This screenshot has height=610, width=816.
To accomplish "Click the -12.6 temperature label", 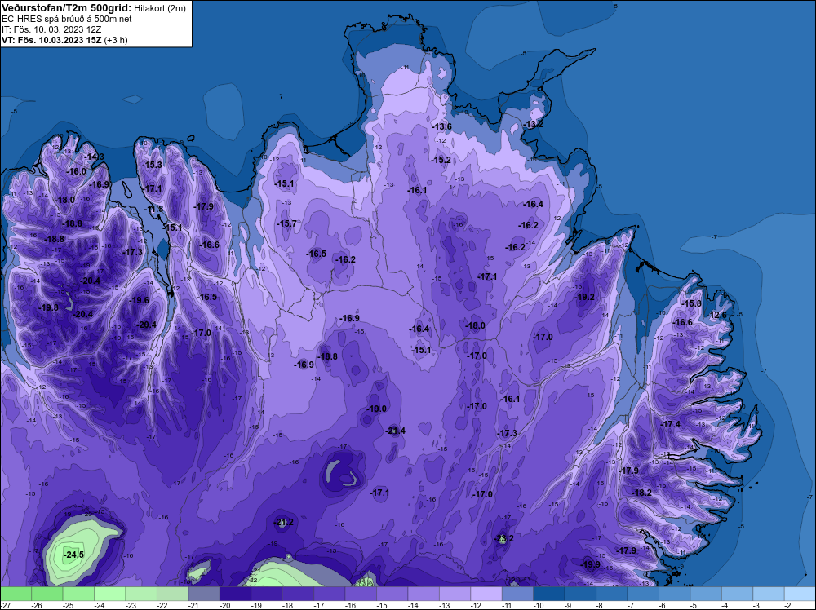I will point(717,315).
